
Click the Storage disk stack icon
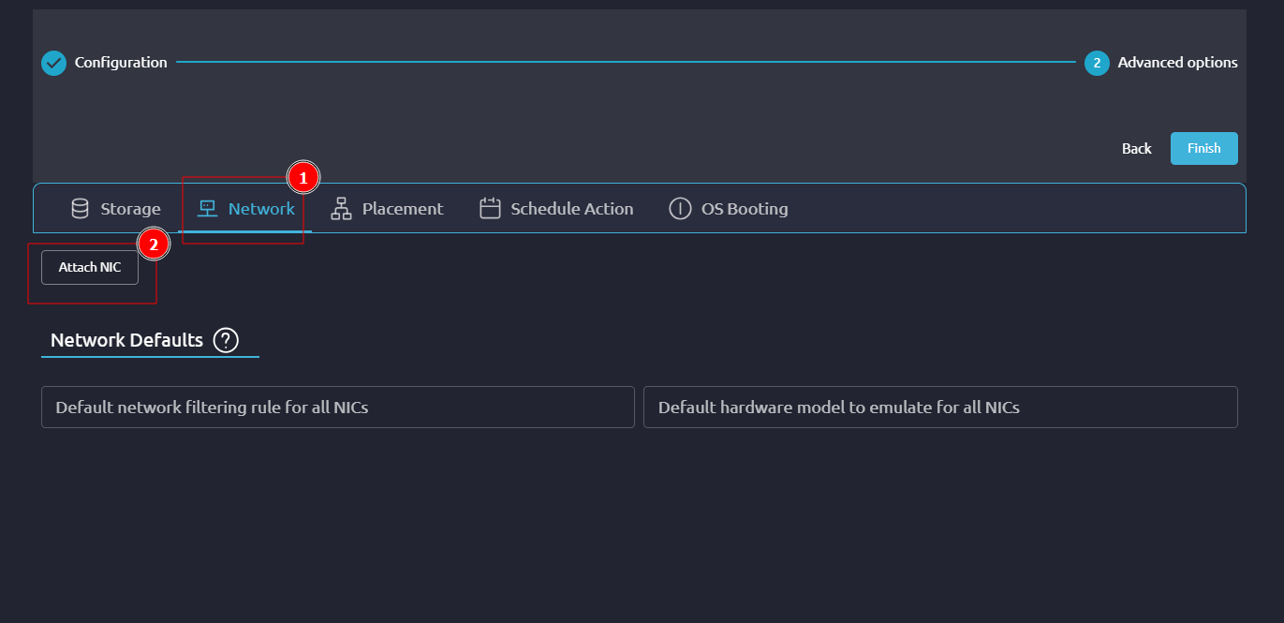(81, 209)
